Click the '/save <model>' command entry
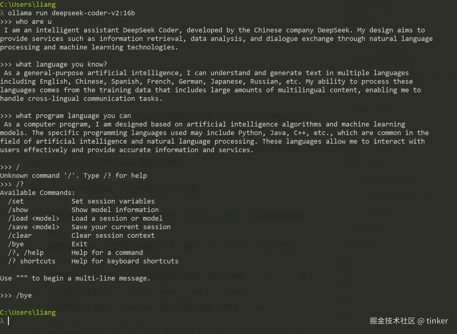The width and height of the screenshot is (457, 334). (34, 227)
